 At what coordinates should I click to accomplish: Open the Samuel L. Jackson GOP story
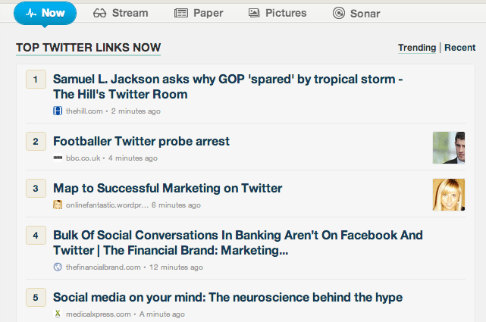227,86
